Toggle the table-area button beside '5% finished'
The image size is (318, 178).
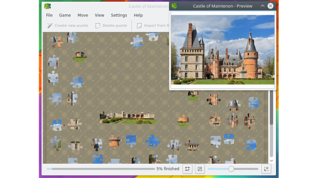pyautogui.click(x=187, y=169)
